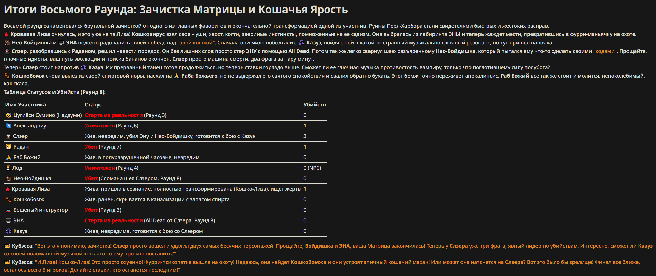
Task: Click Кровавая Лиза's status about Кошко-Лиза
Action: 193,189
